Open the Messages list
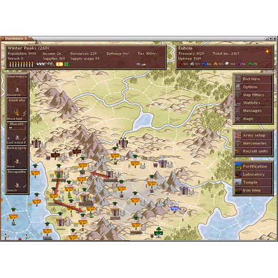The image size is (278, 278). tap(253, 111)
